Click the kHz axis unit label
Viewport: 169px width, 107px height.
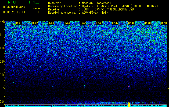click(x=2, y=22)
